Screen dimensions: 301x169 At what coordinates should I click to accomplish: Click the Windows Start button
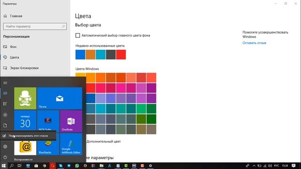tap(3, 166)
